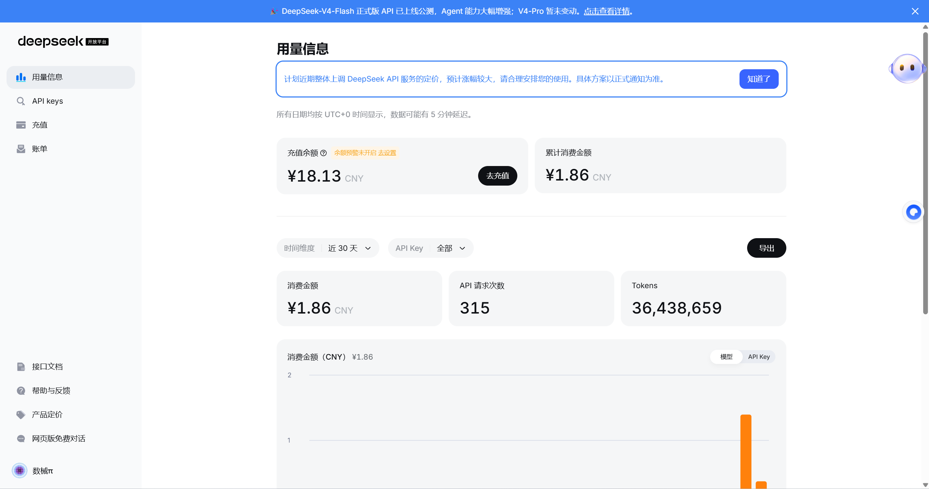
Task: Click the 消费金额（CNY）chart title
Action: [x=318, y=357]
